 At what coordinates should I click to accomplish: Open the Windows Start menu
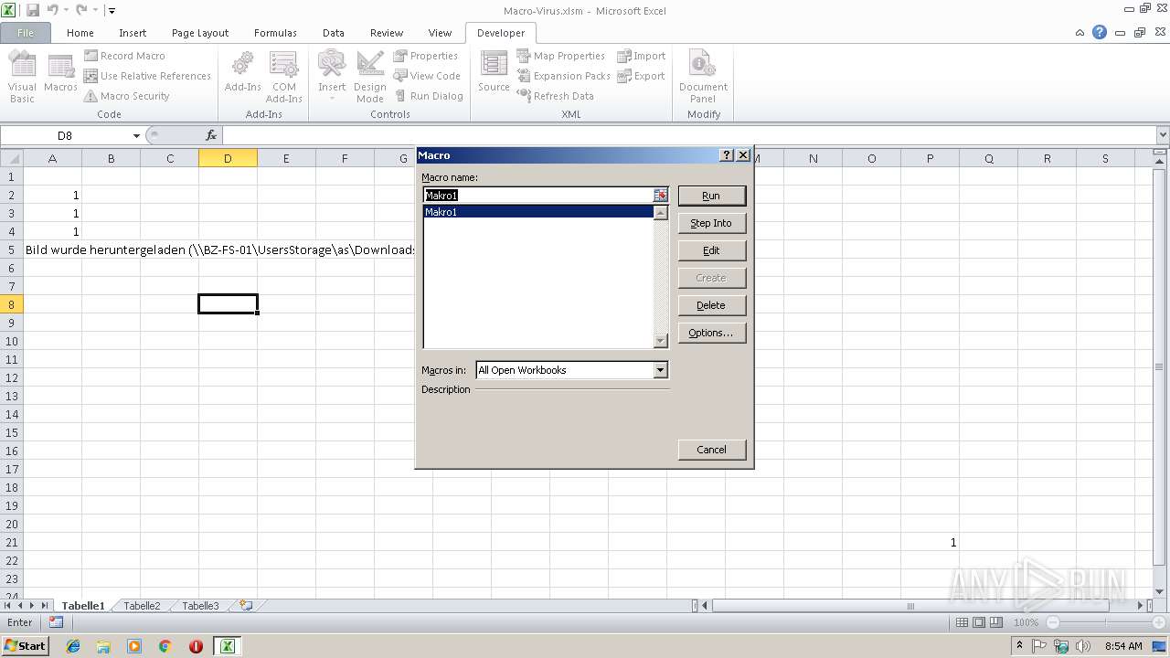(26, 645)
